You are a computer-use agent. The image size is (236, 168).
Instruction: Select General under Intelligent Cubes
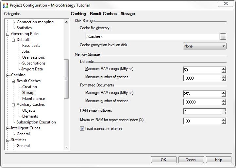click(x=23, y=134)
